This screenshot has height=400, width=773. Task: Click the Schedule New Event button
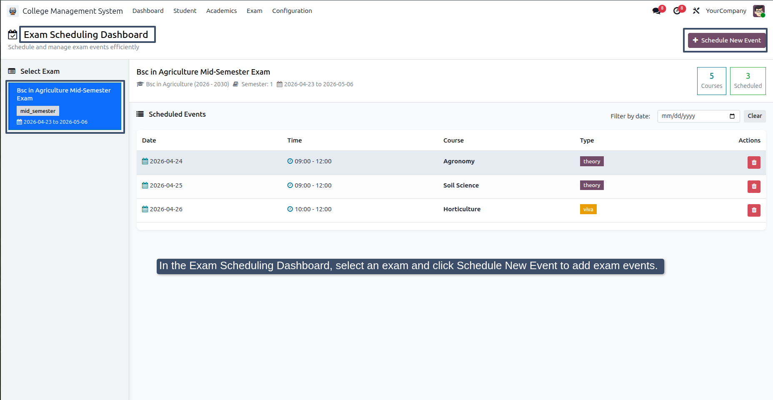(727, 40)
